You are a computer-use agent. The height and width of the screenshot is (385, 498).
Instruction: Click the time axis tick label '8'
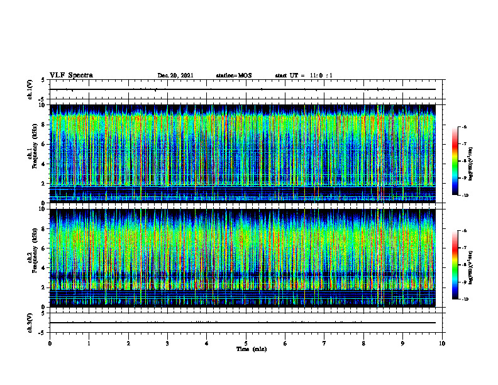point(363,343)
